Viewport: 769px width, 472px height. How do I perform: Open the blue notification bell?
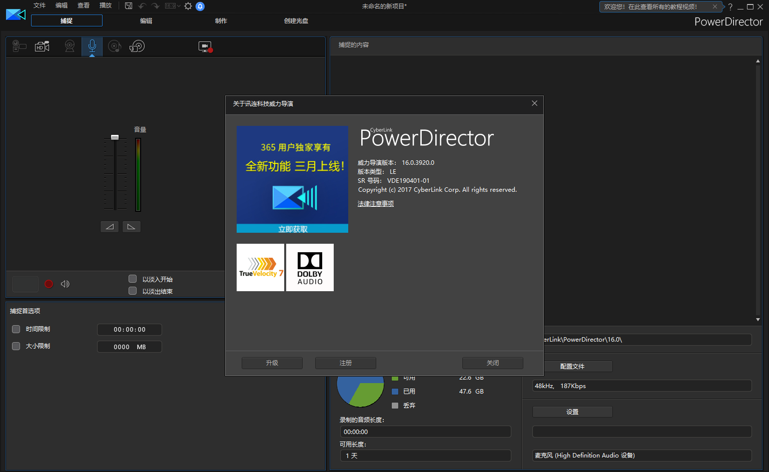tap(200, 6)
